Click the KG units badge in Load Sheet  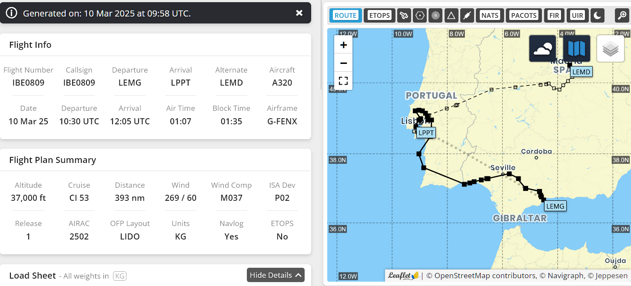point(120,276)
